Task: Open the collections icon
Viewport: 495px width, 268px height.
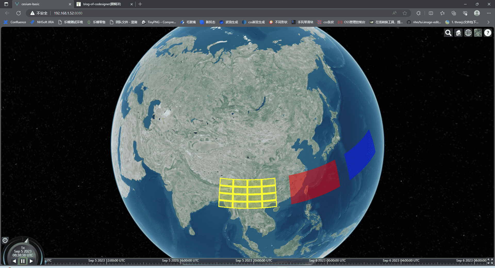Action: coord(454,13)
